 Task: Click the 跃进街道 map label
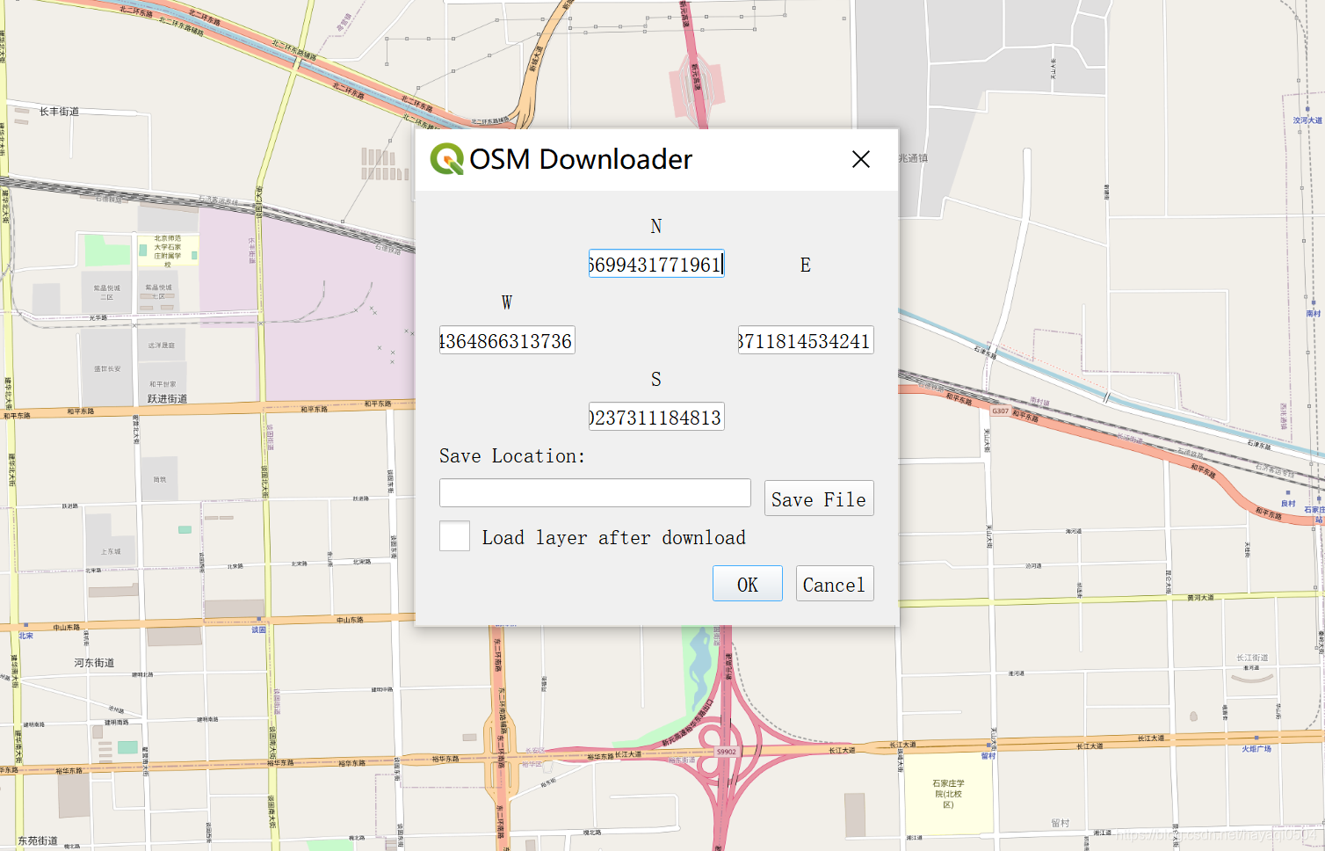click(x=167, y=399)
